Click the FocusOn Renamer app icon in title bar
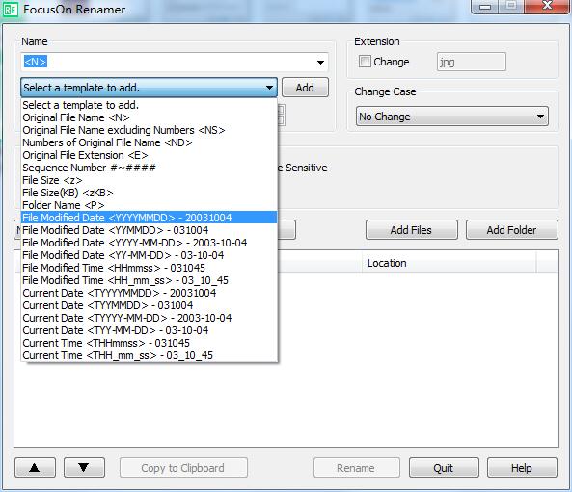 click(10, 9)
